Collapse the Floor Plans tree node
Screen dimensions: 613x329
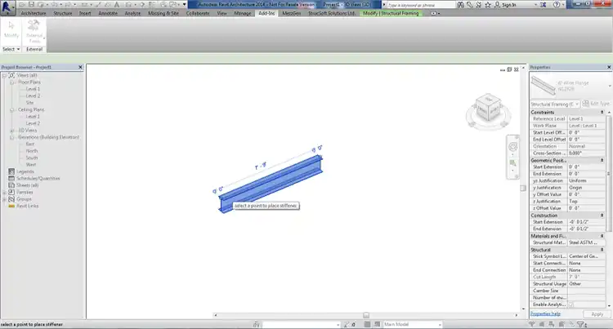(x=11, y=82)
